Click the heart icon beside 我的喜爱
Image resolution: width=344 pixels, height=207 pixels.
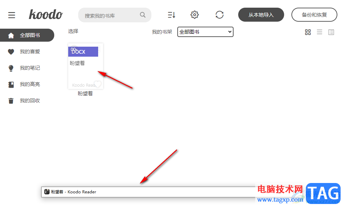coord(11,52)
